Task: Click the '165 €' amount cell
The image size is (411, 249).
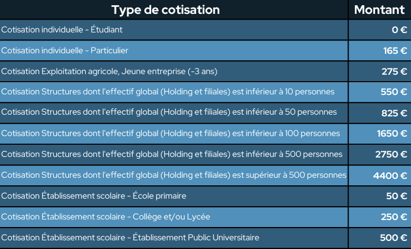Action: [395, 50]
